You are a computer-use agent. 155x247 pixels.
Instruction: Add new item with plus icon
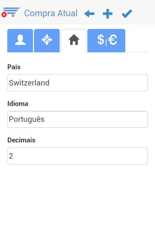coord(108,14)
